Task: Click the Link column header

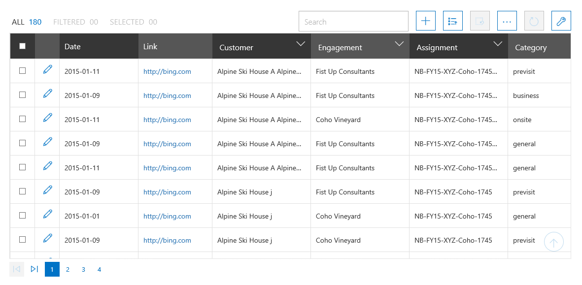Action: click(x=175, y=46)
